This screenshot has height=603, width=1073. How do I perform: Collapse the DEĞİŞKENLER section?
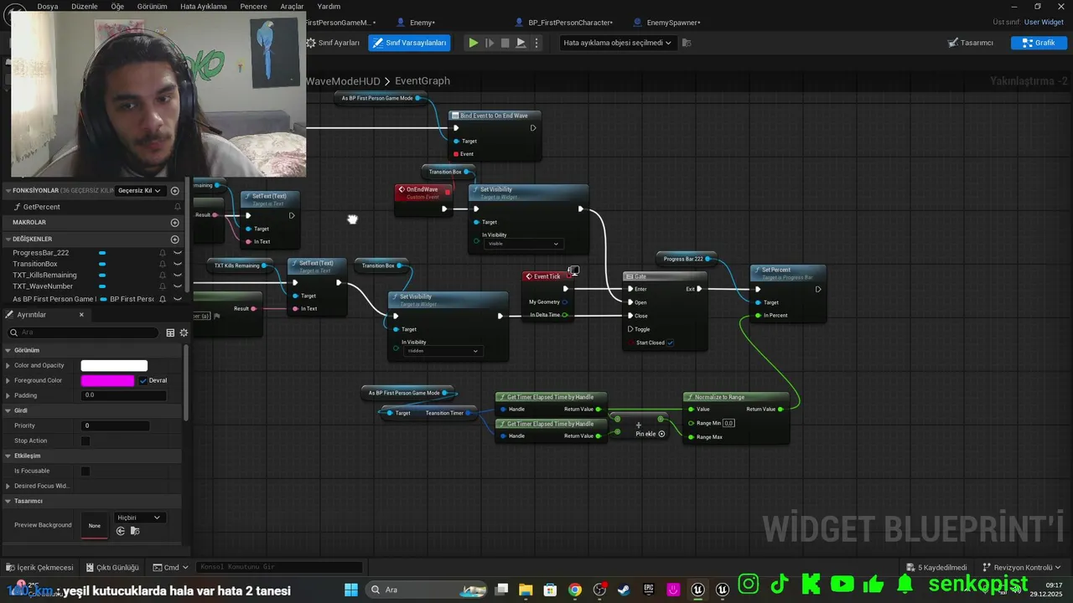pos(8,240)
